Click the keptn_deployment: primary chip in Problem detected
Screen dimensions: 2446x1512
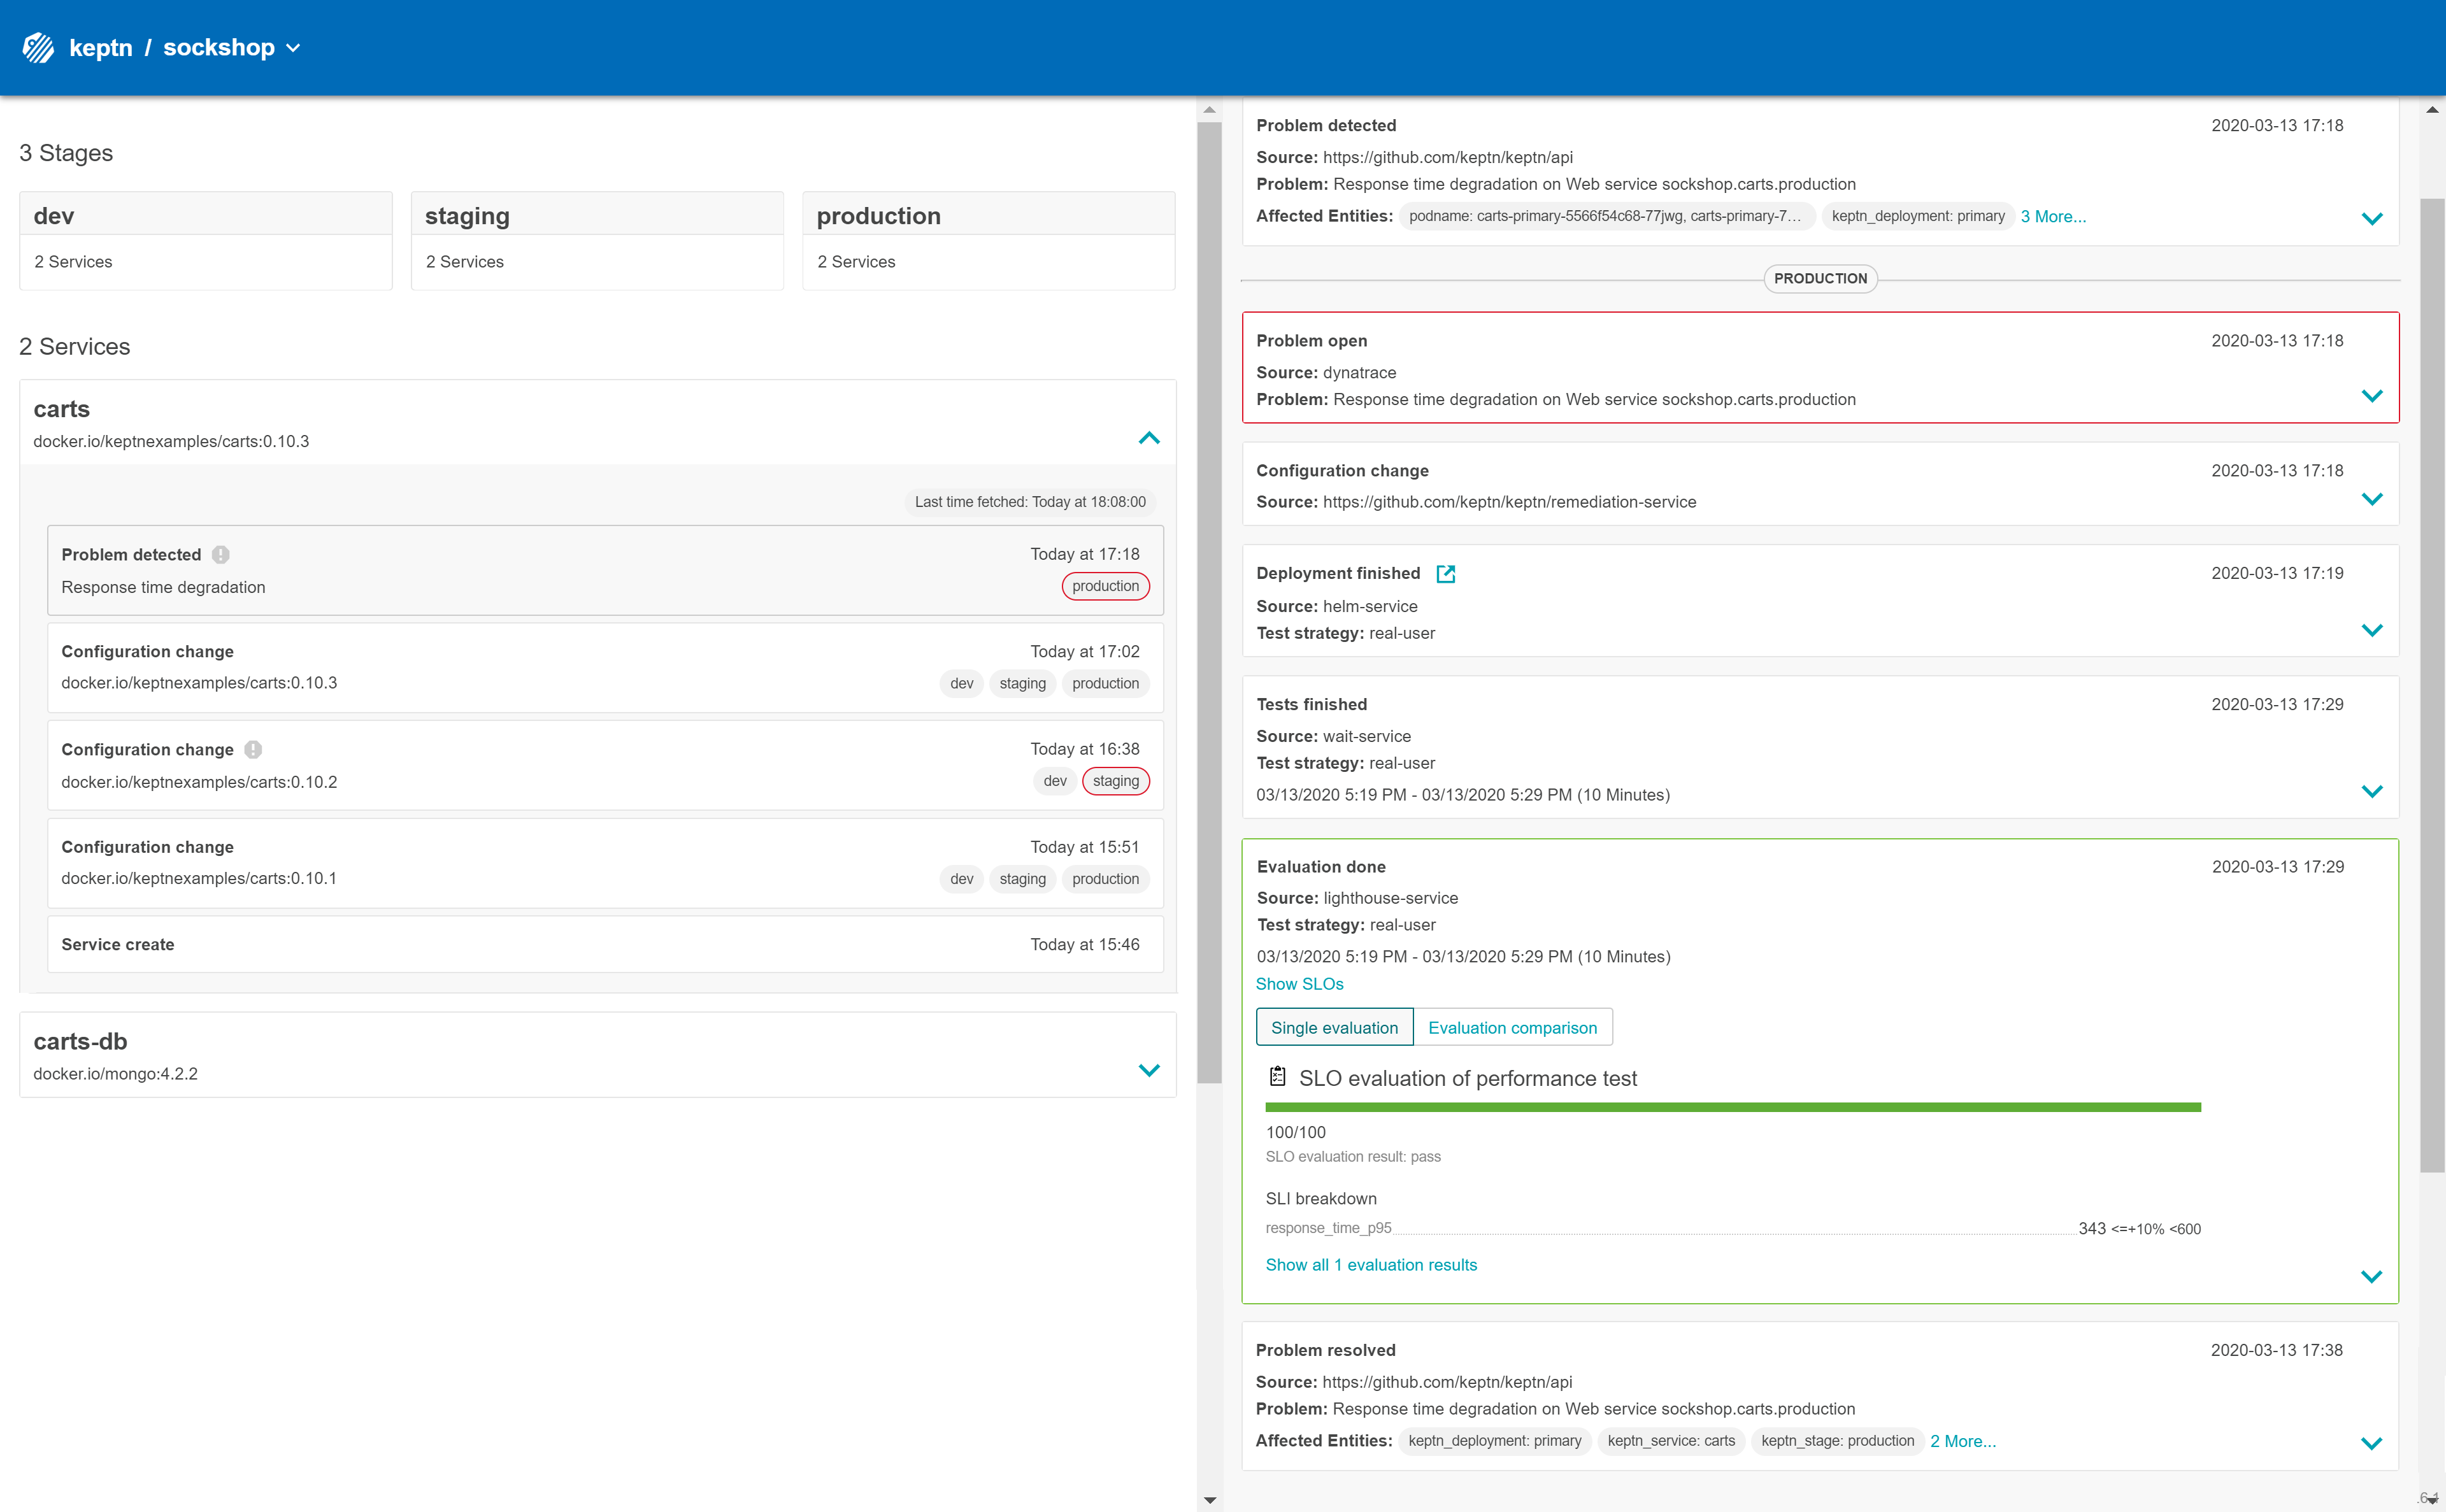1917,216
